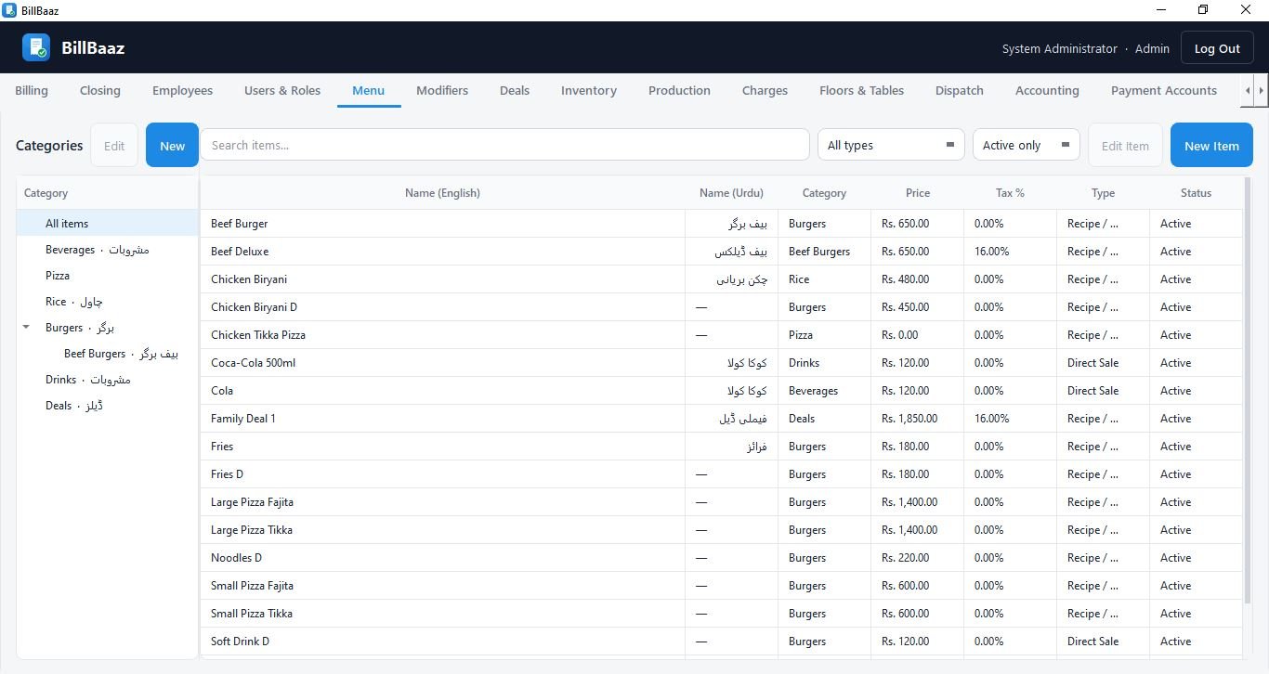Go to the Employees tab
Image resolution: width=1269 pixels, height=674 pixels.
[183, 90]
